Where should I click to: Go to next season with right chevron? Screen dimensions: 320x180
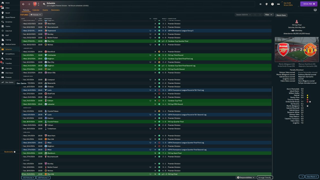pos(260,15)
